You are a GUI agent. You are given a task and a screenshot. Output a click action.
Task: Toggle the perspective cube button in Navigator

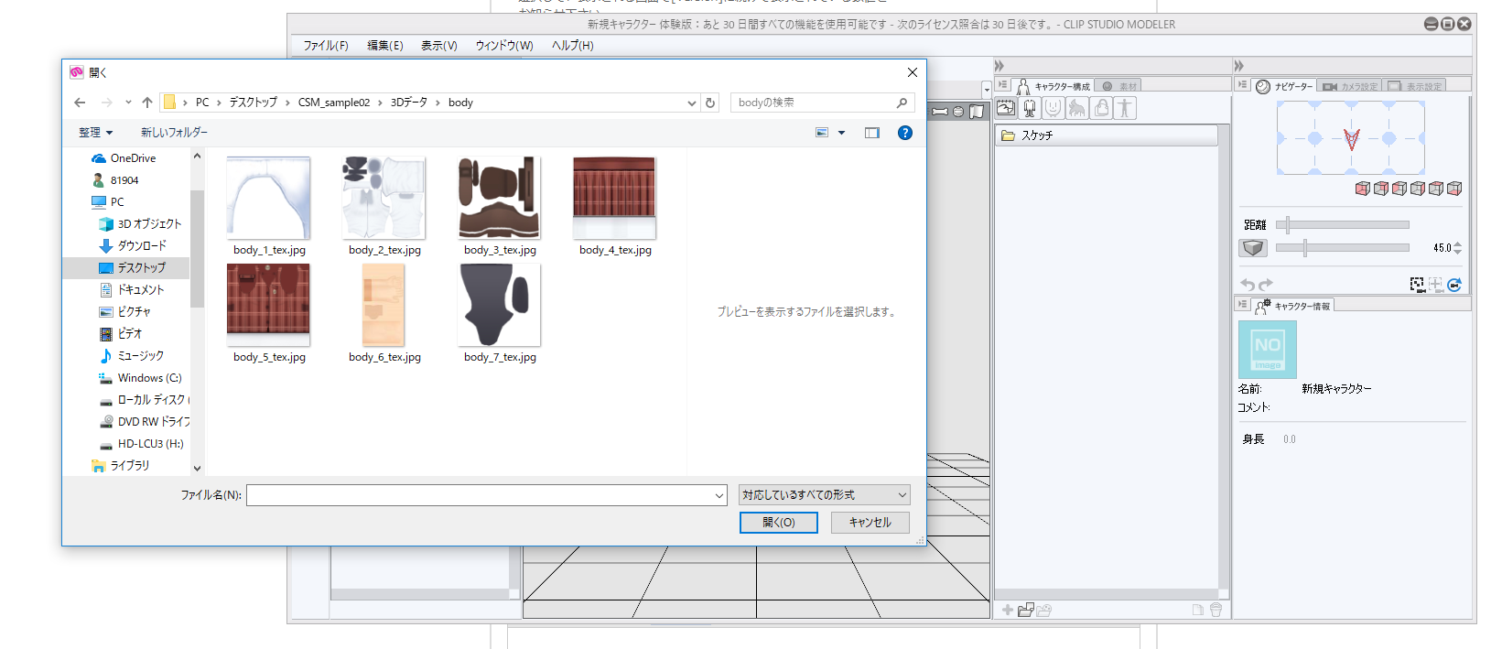1252,248
